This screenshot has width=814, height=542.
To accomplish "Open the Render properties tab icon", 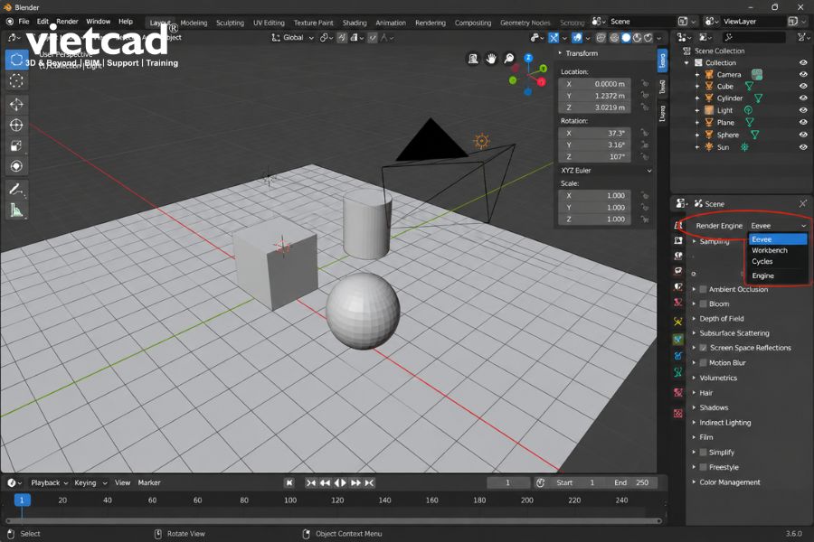I will 678,225.
